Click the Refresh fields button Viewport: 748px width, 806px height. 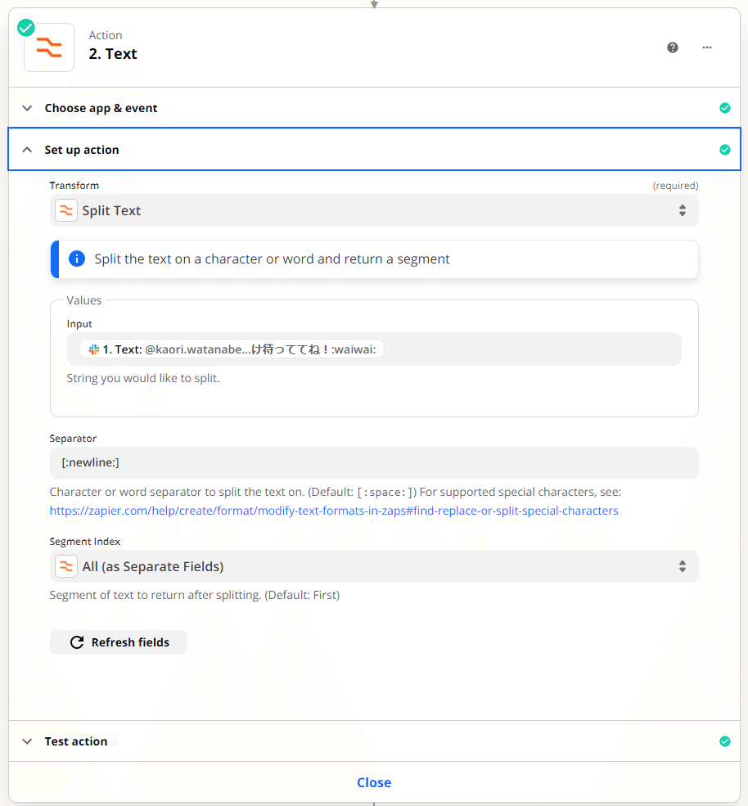point(118,642)
